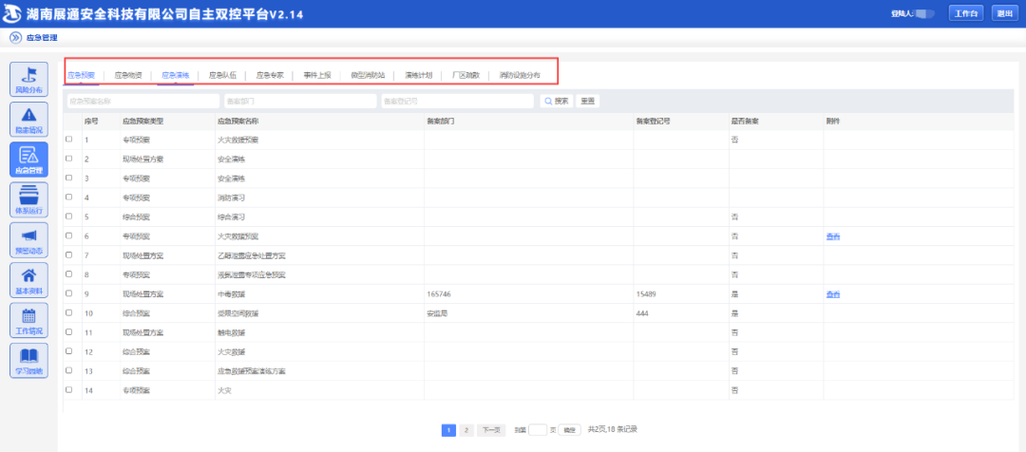
Task: Click the platform logo in the header
Action: coord(13,13)
